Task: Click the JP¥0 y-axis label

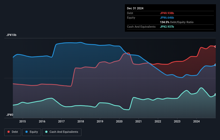Action: tap(10, 115)
